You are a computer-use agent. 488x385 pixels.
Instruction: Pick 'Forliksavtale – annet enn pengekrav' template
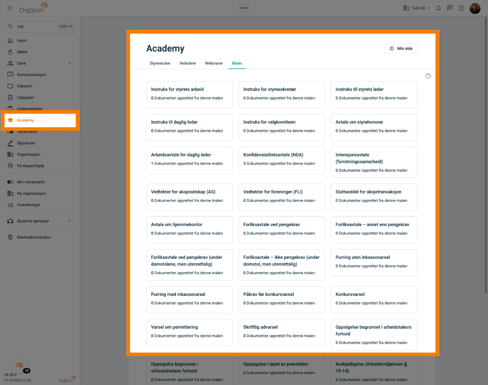(374, 230)
